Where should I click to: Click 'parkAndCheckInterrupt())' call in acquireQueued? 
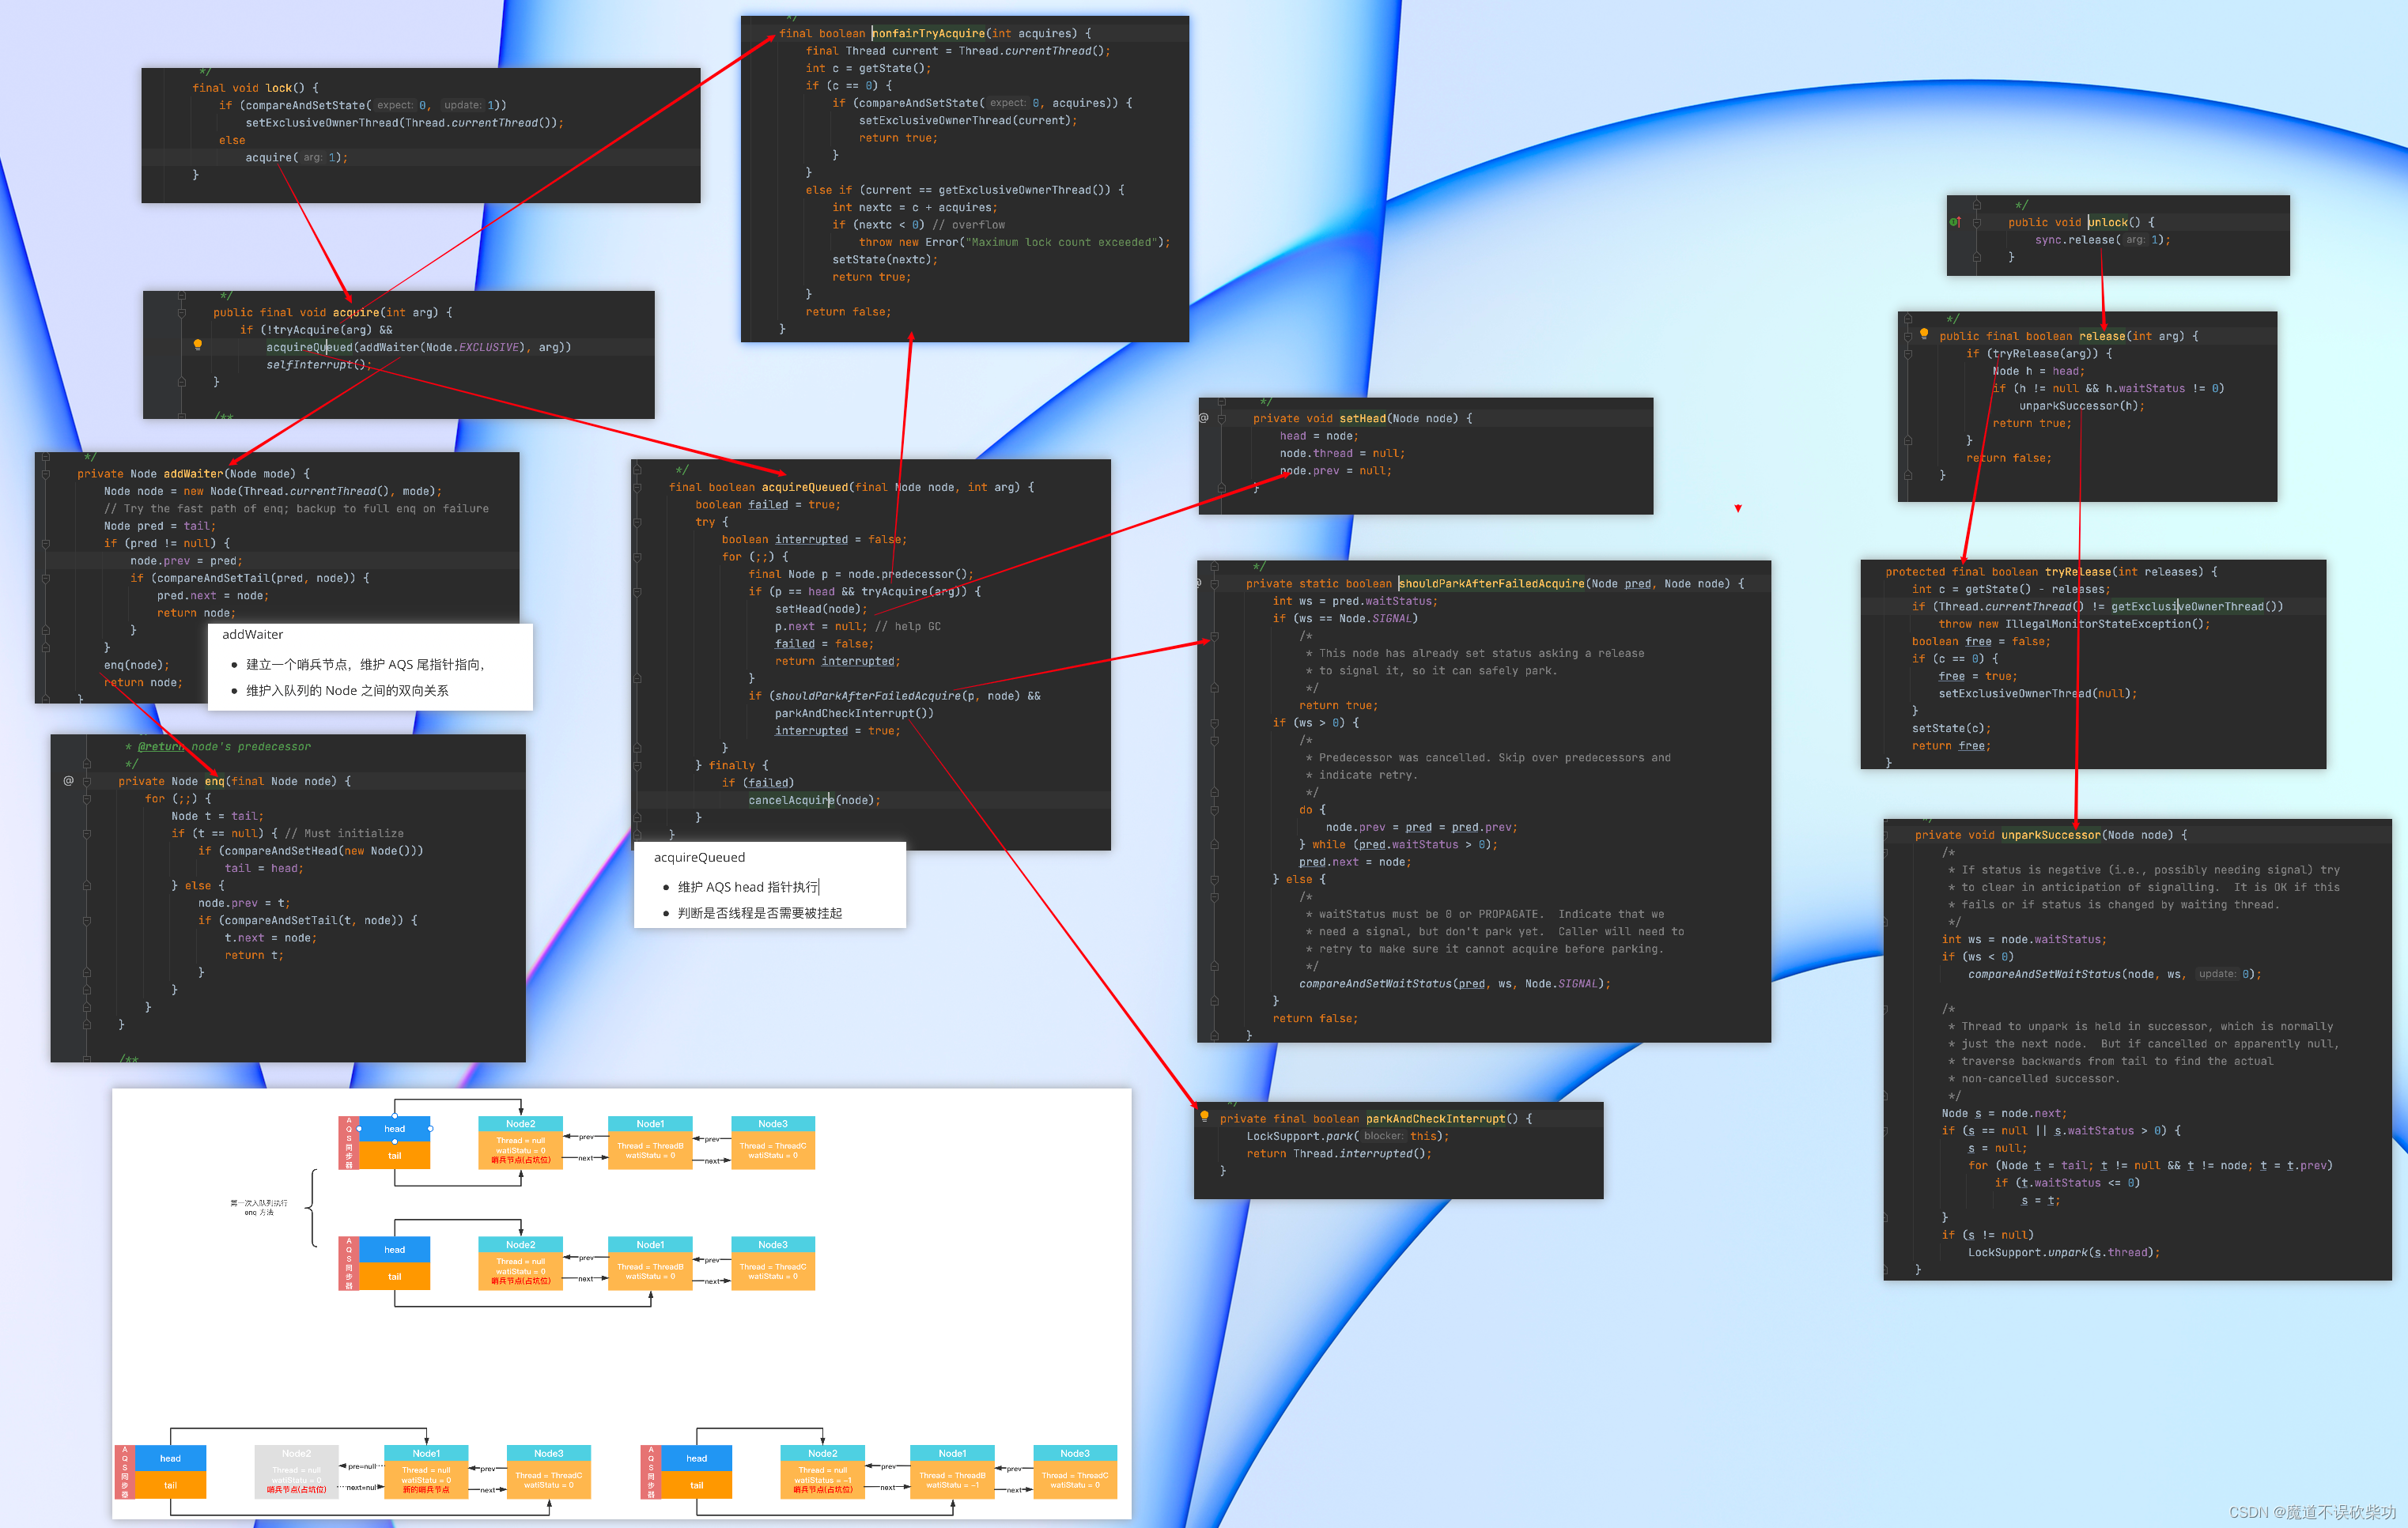coord(854,714)
